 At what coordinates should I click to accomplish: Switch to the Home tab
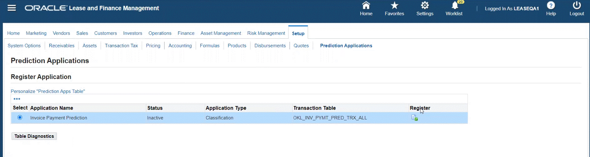[14, 33]
